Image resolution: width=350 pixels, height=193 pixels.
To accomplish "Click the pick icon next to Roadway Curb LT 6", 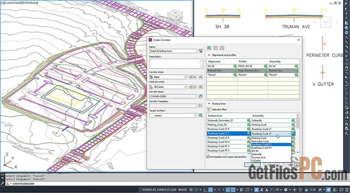I will click(248, 138).
